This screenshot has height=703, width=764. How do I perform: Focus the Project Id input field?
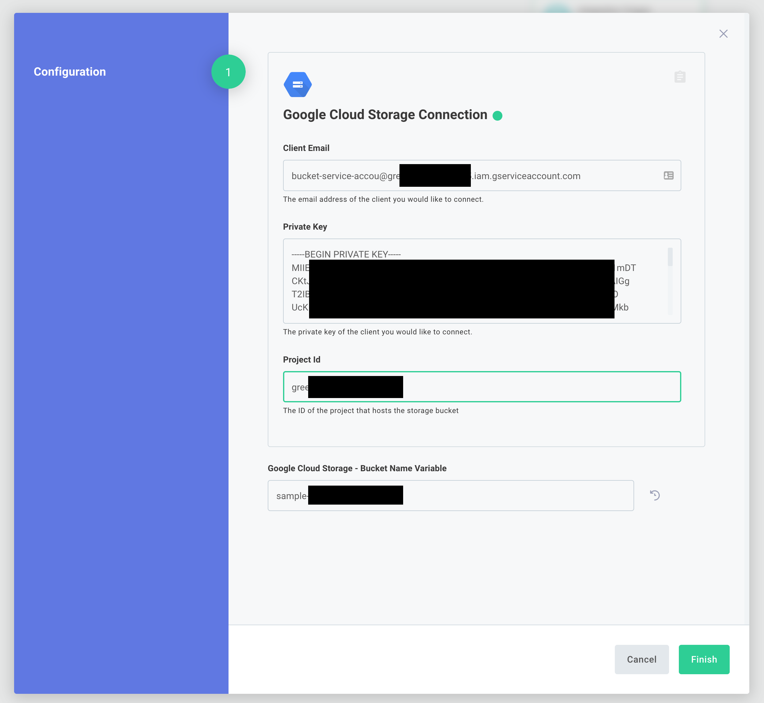point(482,386)
